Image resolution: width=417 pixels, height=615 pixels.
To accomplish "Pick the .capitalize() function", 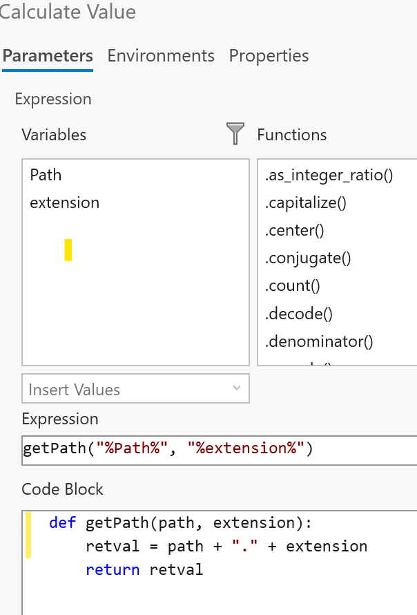I will pyautogui.click(x=305, y=203).
